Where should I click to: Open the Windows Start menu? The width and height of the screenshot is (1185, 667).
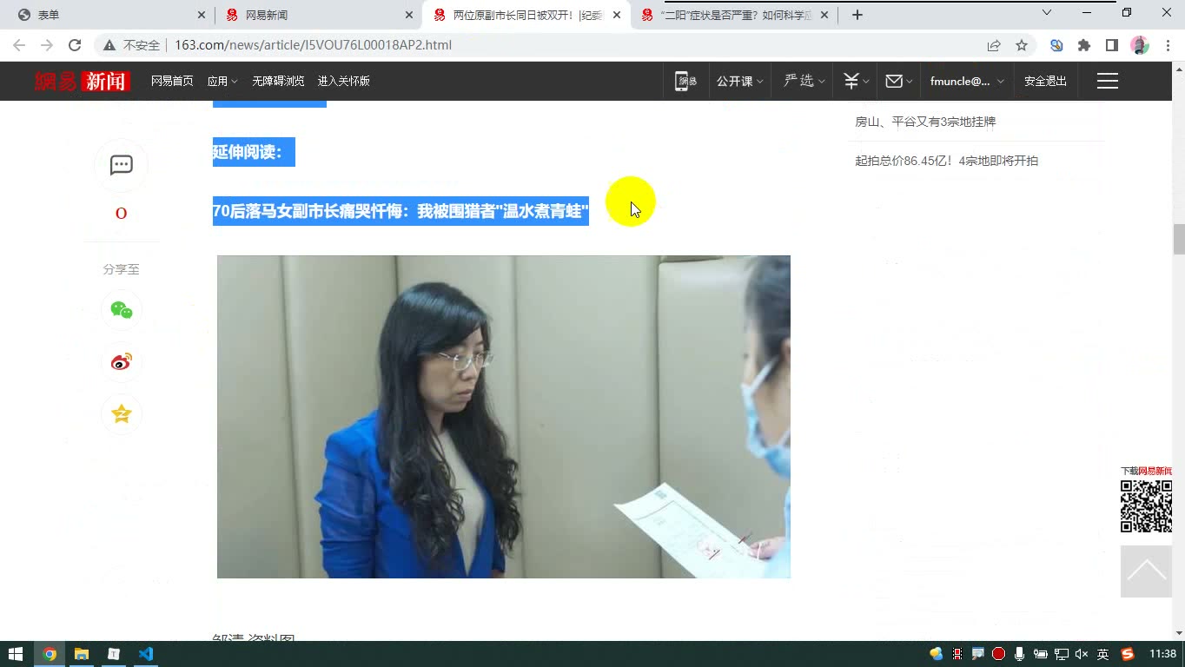click(x=16, y=654)
